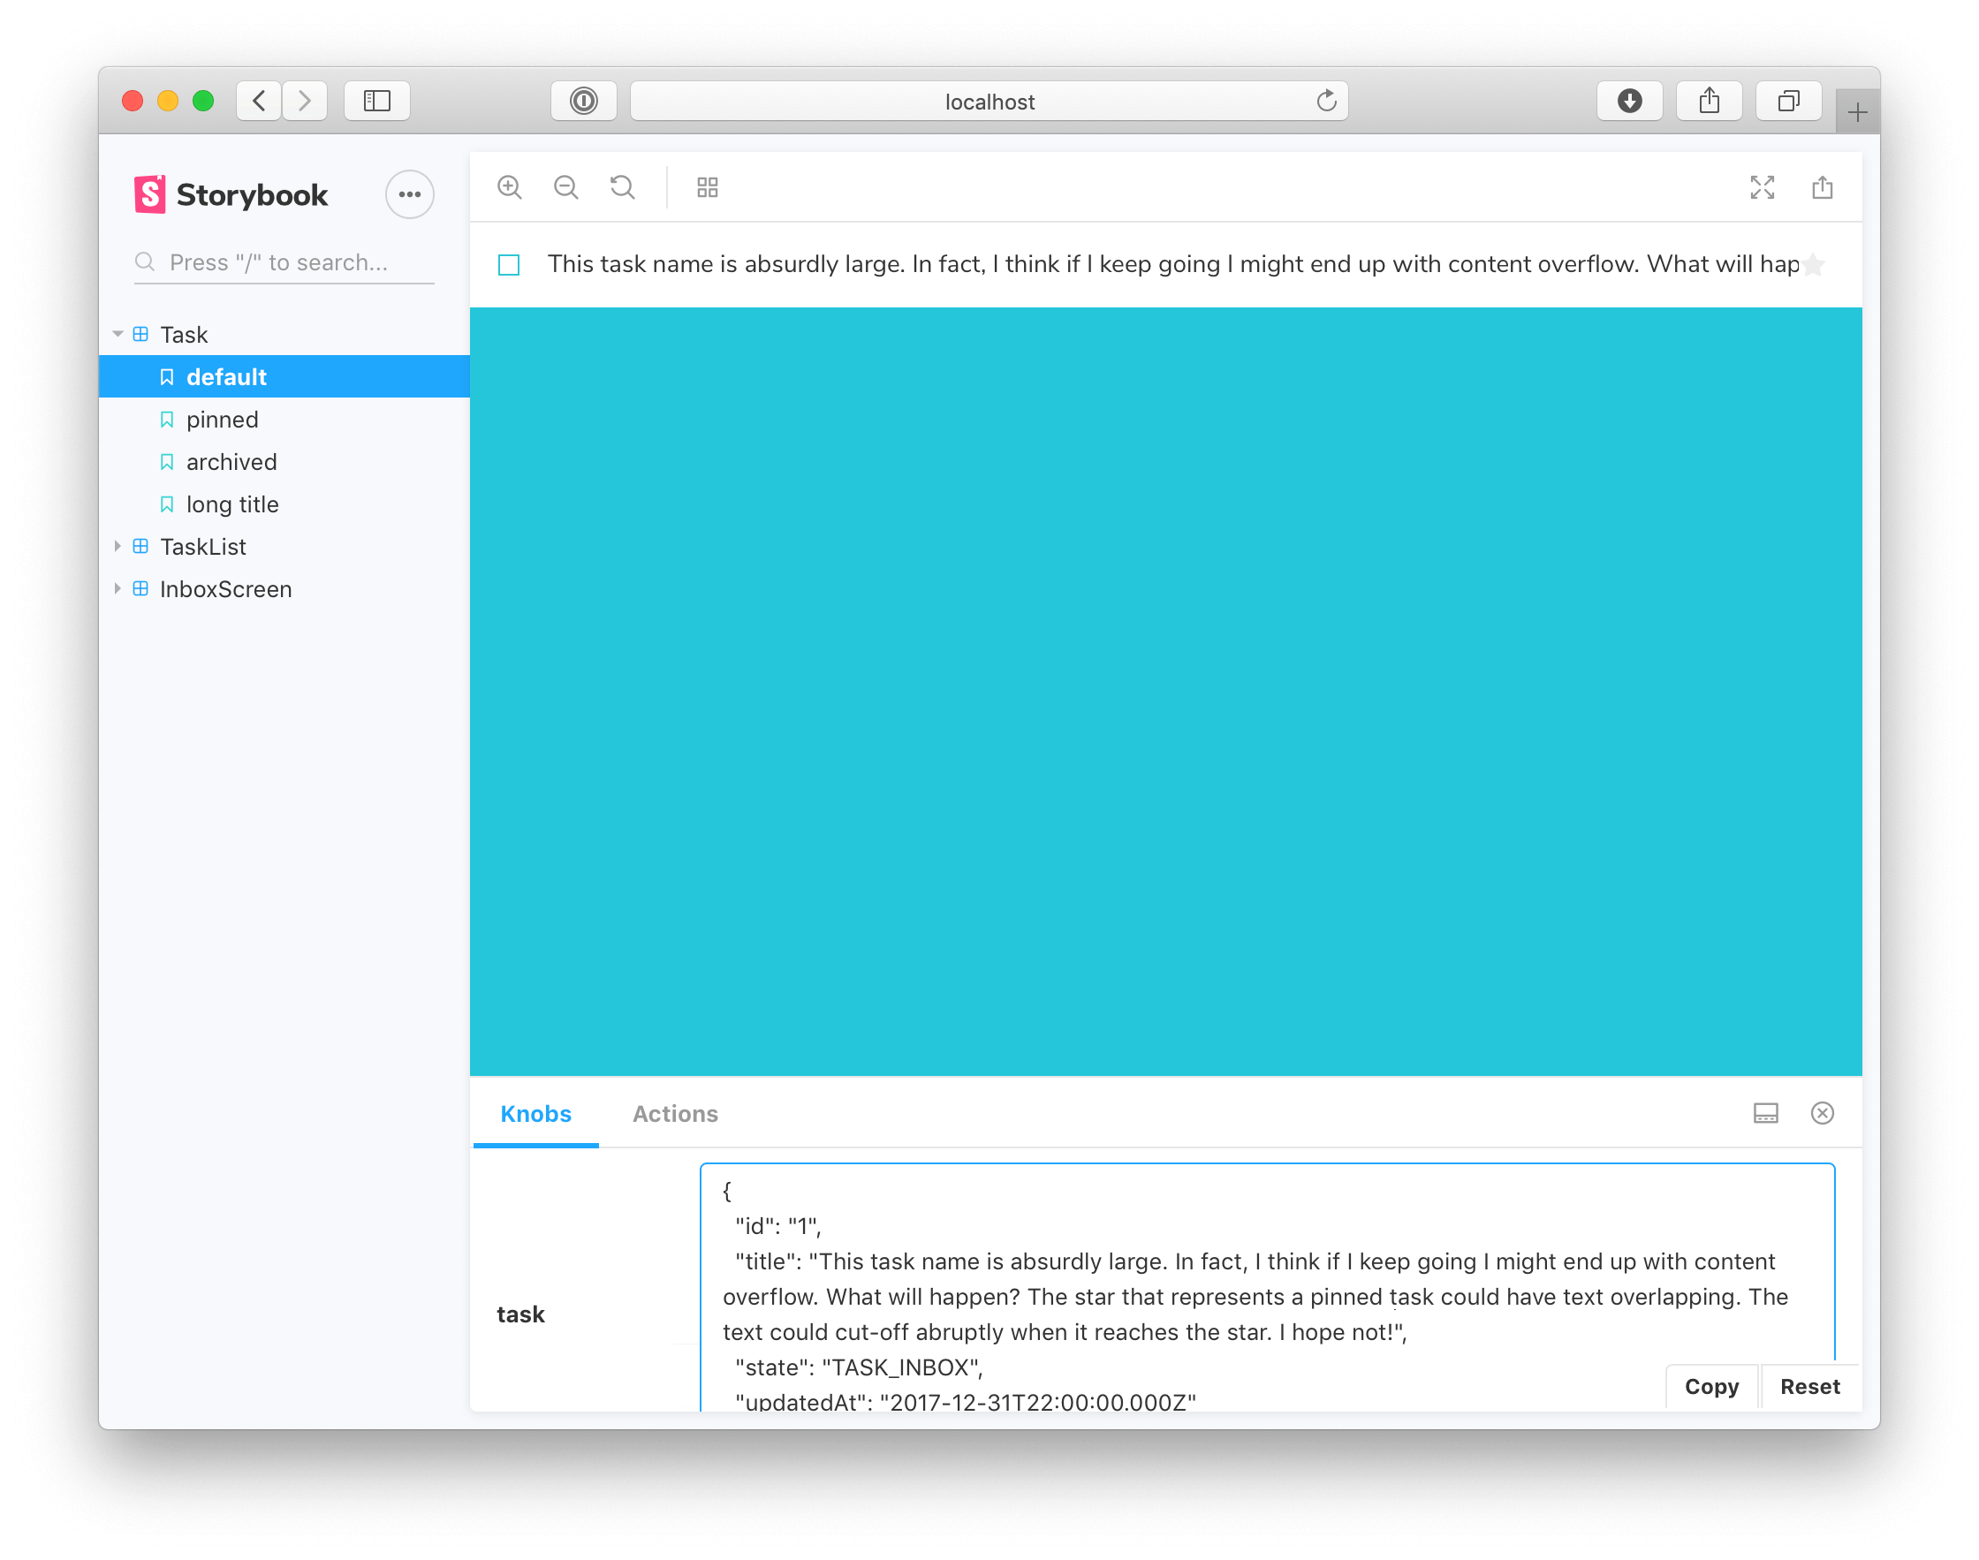
Task: Click the Reset button for task knob
Action: [1808, 1385]
